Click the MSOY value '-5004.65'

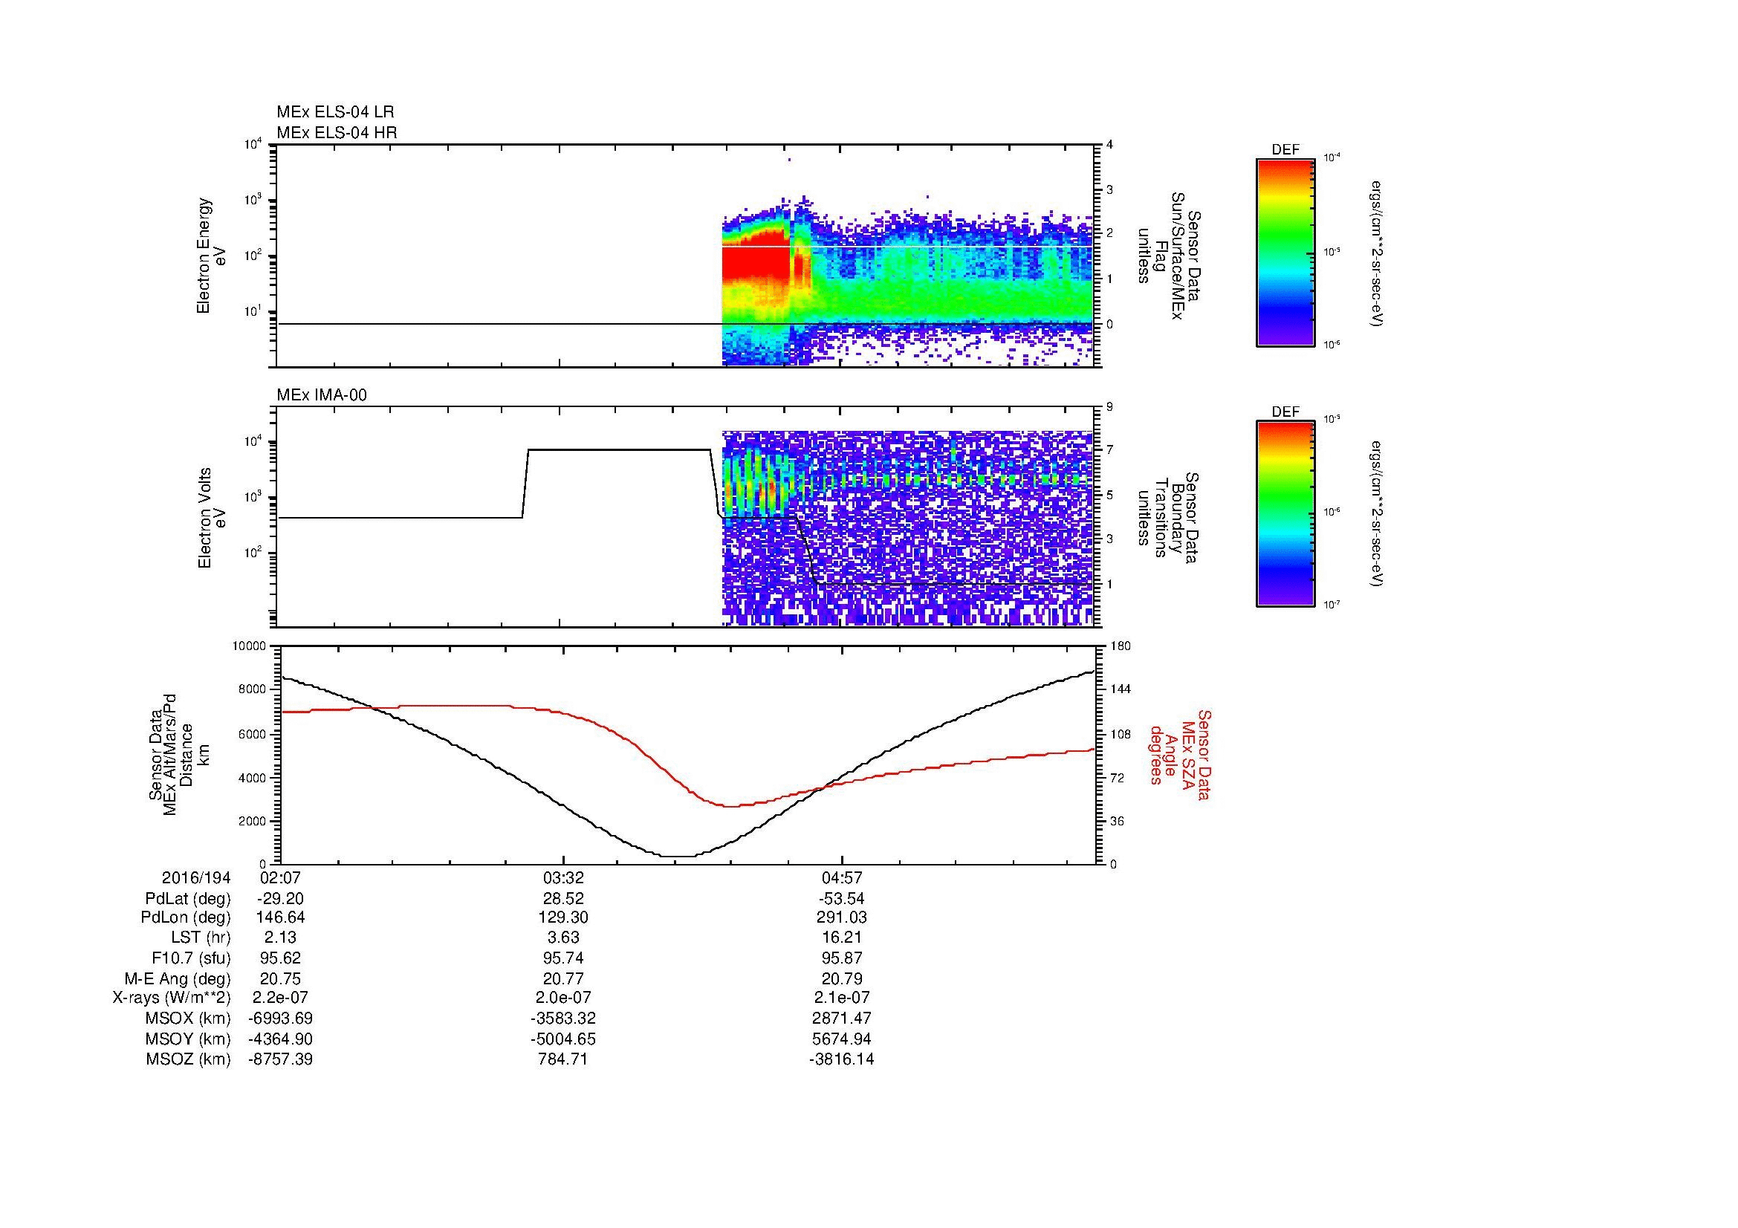563,1039
